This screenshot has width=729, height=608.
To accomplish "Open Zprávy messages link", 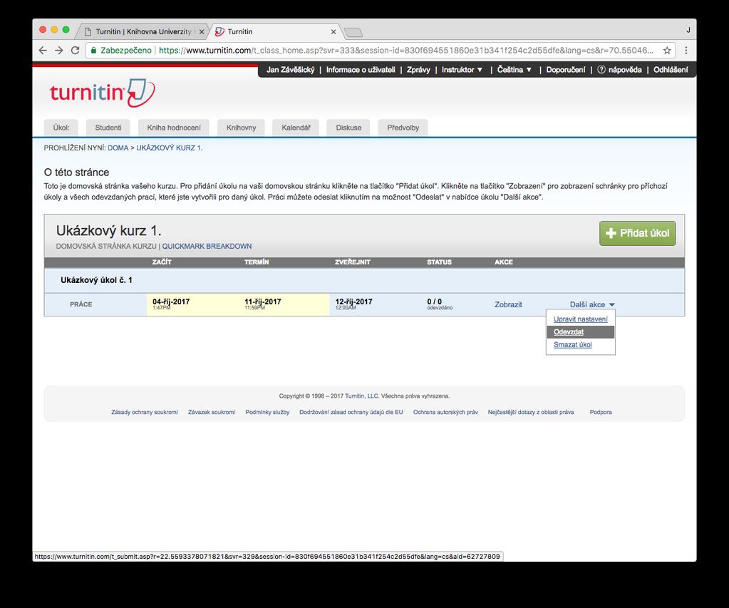I will click(x=418, y=70).
